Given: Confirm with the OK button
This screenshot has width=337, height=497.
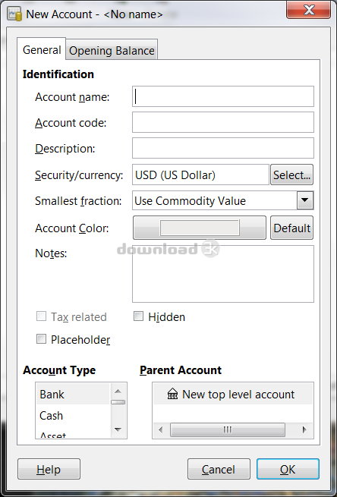Looking at the screenshot, I should coord(288,469).
